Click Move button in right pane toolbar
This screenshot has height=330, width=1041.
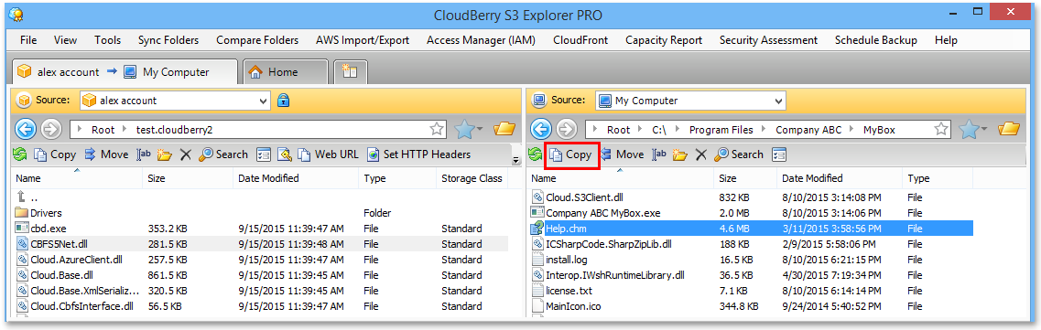[x=623, y=154]
